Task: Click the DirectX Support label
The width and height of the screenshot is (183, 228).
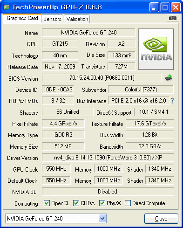Action: pyautogui.click(x=114, y=113)
